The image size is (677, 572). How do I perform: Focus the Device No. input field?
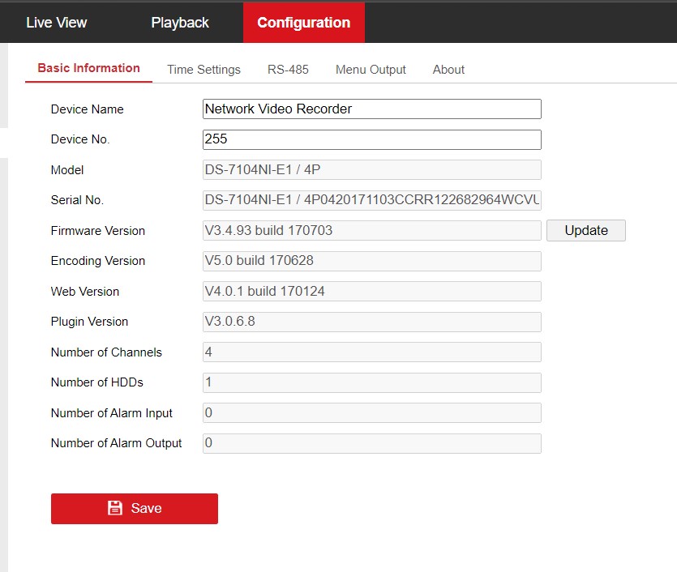[371, 139]
